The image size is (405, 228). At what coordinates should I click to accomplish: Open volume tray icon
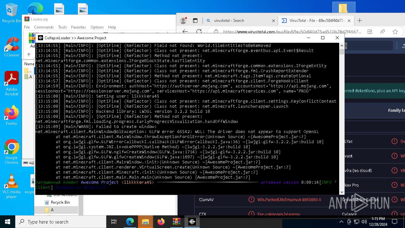[x=364, y=222]
